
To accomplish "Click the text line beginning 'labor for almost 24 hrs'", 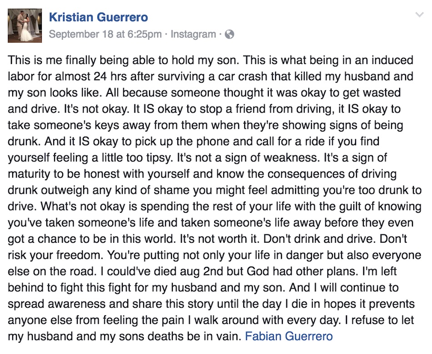I will pos(211,76).
